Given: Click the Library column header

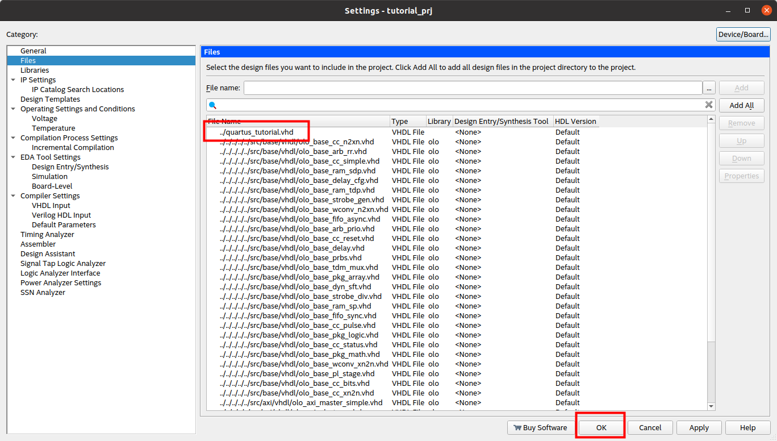Looking at the screenshot, I should click(x=440, y=121).
